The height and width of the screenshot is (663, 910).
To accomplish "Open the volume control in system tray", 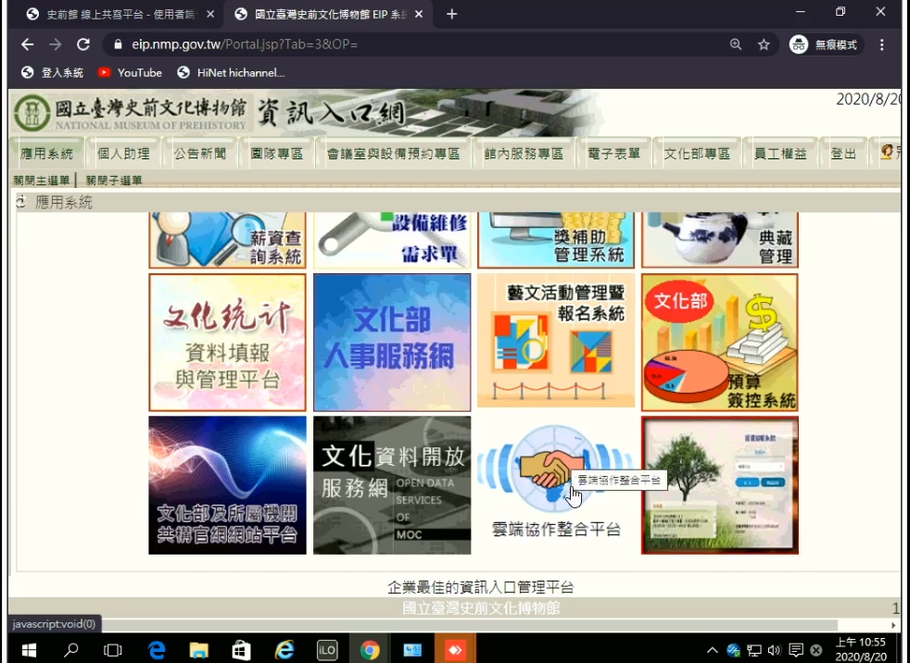I will [774, 650].
